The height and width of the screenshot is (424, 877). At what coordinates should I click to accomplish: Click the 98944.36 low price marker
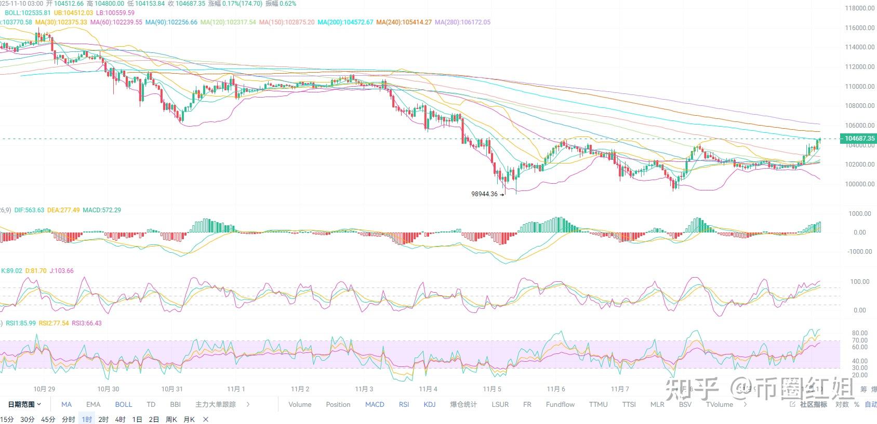[x=484, y=194]
